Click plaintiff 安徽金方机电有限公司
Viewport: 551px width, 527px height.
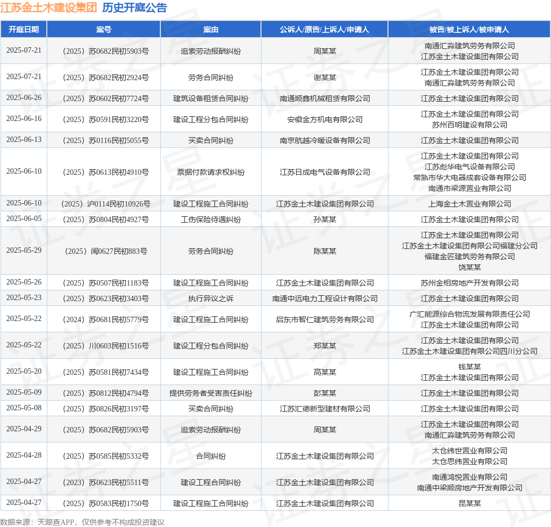pyautogui.click(x=324, y=120)
